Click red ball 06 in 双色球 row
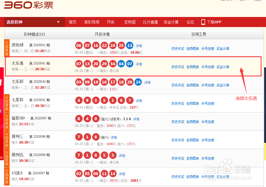The image size is (266, 187). 79,45
